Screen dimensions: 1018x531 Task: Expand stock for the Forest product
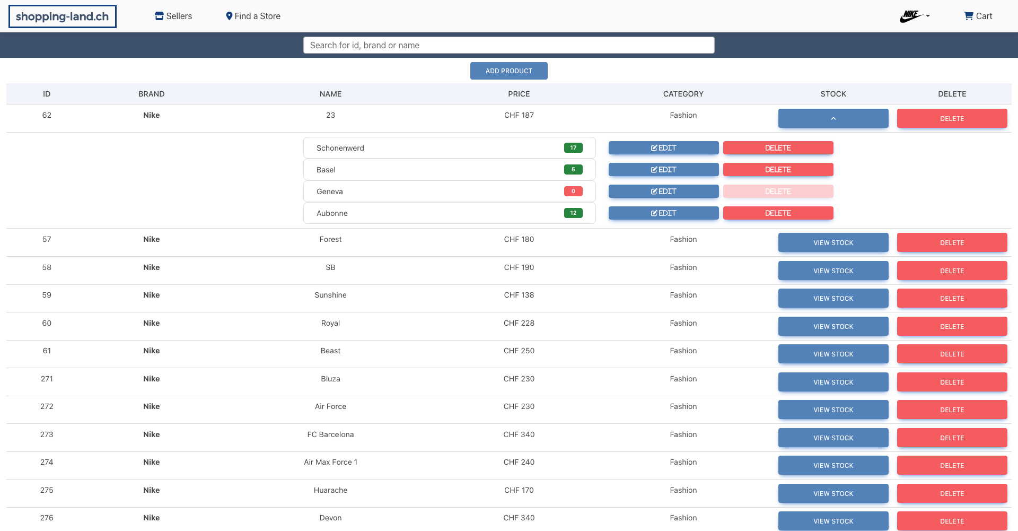[833, 242]
